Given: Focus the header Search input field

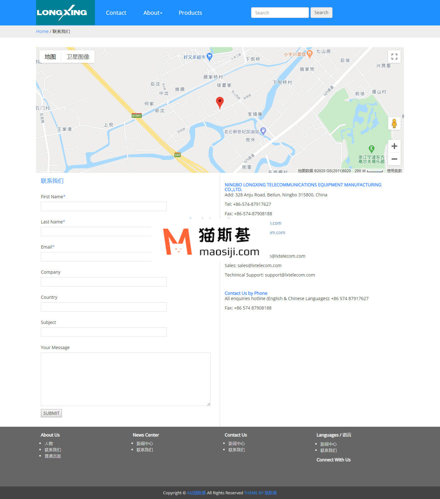Looking at the screenshot, I should click(x=280, y=13).
